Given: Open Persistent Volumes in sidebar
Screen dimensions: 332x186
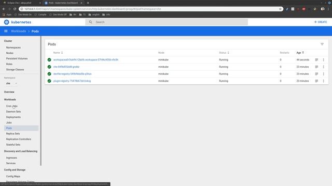Looking at the screenshot, I should point(17,58).
